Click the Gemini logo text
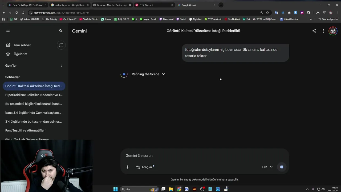 click(79, 31)
